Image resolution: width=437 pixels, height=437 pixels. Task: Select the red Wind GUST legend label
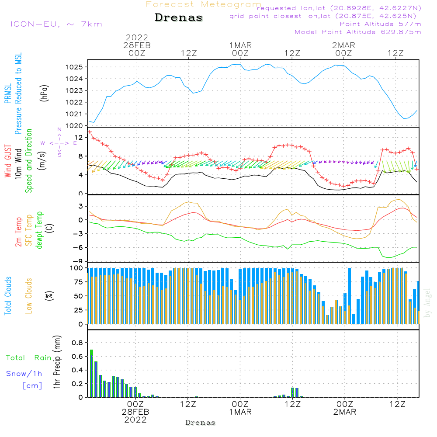(8, 161)
